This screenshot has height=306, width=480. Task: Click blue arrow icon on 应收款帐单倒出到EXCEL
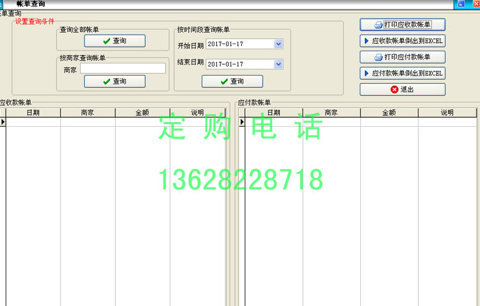pyautogui.click(x=367, y=41)
